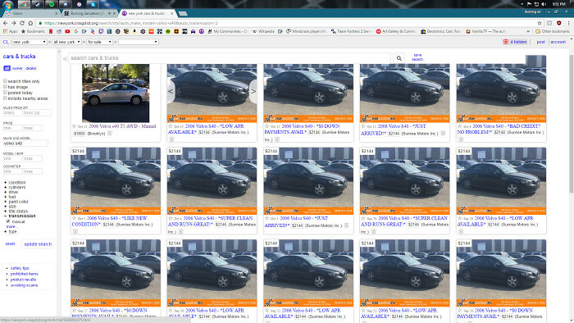574x323 pixels.
Task: Show the previous image on the LOW APR listing
Action: (x=171, y=92)
